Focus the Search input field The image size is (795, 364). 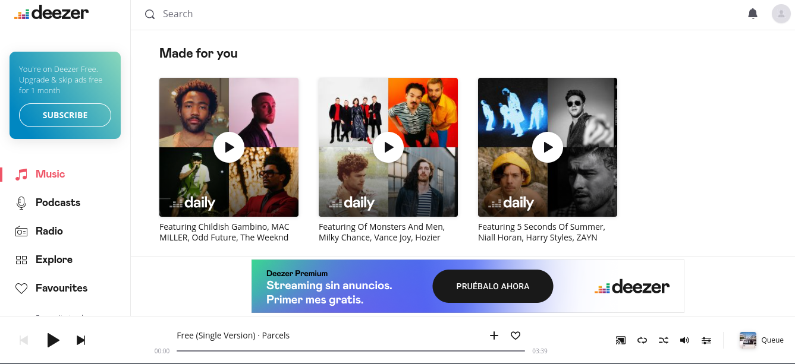440,14
